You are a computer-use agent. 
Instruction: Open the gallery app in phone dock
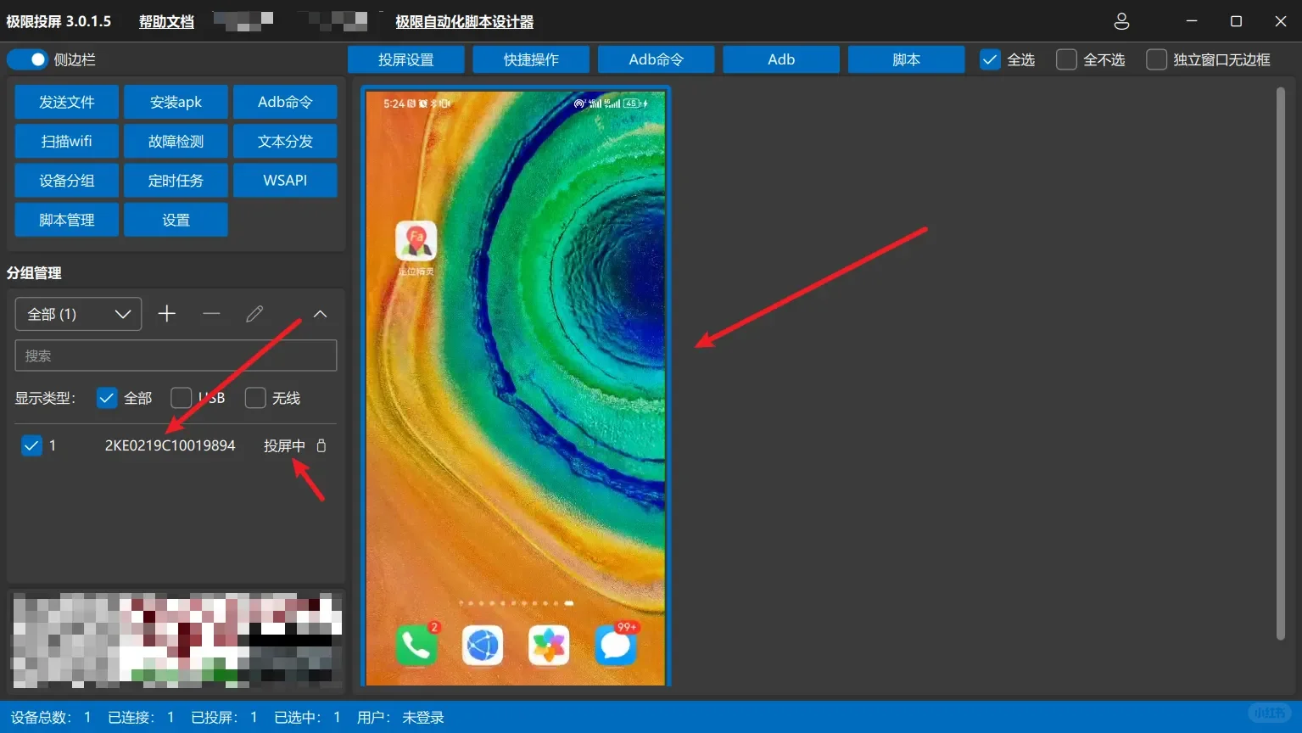[549, 646]
